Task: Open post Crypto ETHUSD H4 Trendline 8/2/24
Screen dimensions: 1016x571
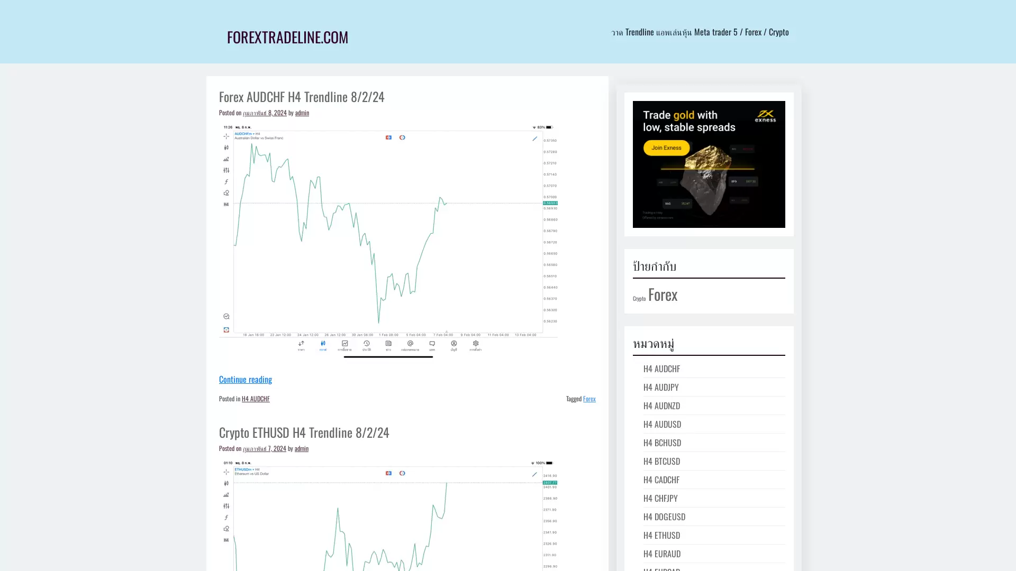Action: point(304,432)
